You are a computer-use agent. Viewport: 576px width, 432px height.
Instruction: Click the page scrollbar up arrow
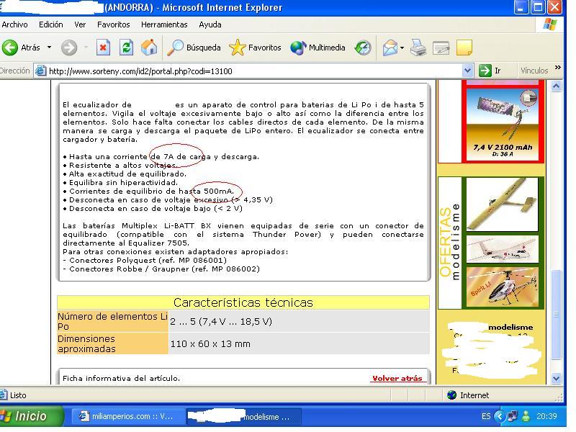pyautogui.click(x=556, y=86)
